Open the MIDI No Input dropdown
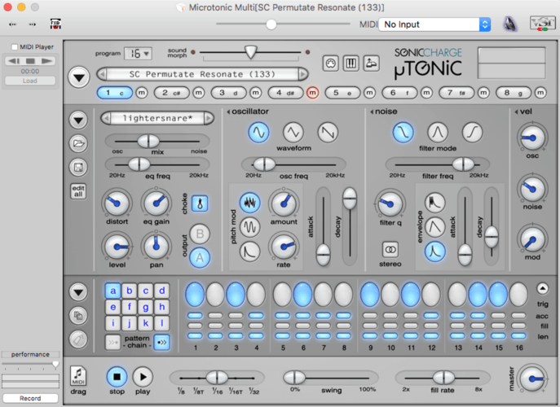This screenshot has width=560, height=407. click(434, 24)
